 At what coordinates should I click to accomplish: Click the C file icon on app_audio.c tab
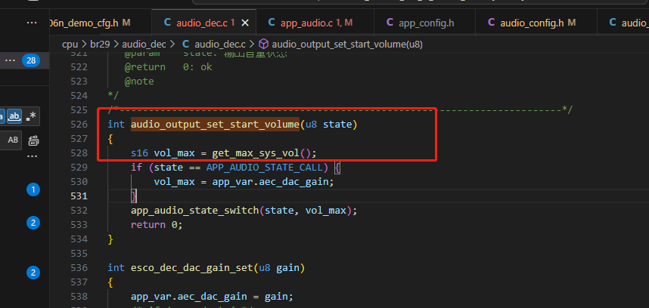click(272, 23)
